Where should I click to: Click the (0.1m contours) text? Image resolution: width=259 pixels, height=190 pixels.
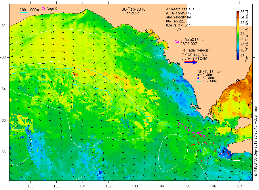[x=178, y=13]
